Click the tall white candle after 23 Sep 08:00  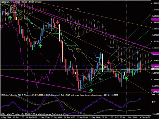coord(63,52)
